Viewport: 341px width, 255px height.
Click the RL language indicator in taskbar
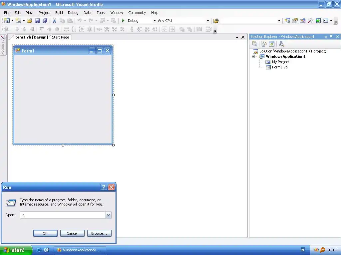tap(303, 250)
